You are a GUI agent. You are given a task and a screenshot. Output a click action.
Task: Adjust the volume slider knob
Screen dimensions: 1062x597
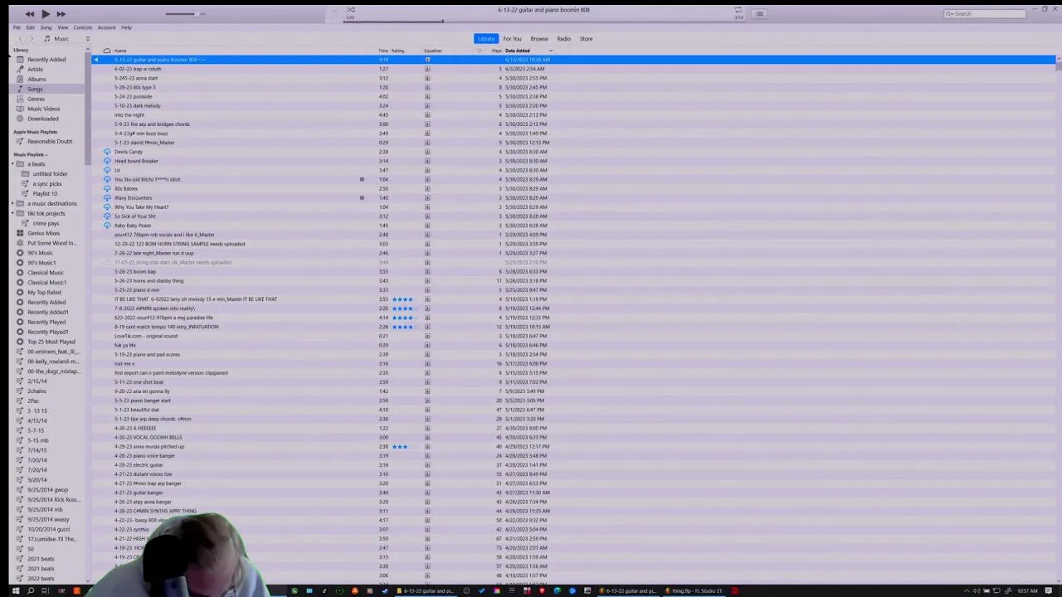[x=197, y=13]
